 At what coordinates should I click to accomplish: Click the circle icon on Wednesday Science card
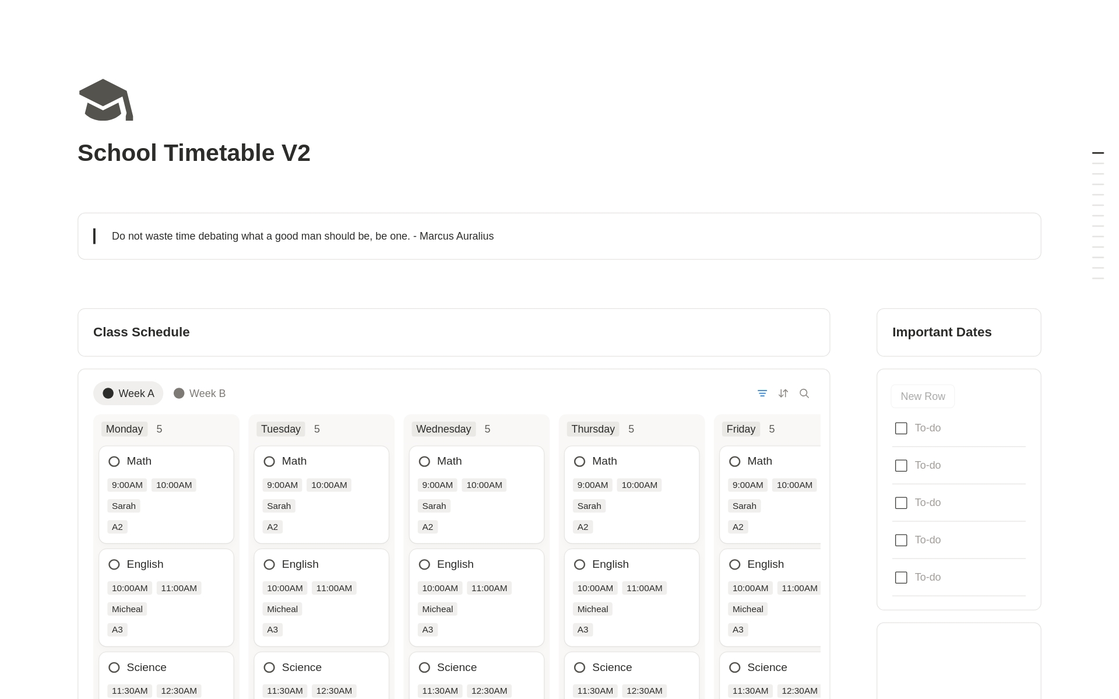[x=424, y=668]
